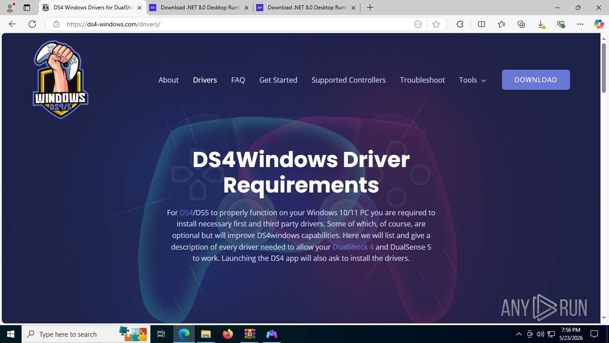Open Settings and more menu
The image size is (609, 343).
(x=580, y=24)
